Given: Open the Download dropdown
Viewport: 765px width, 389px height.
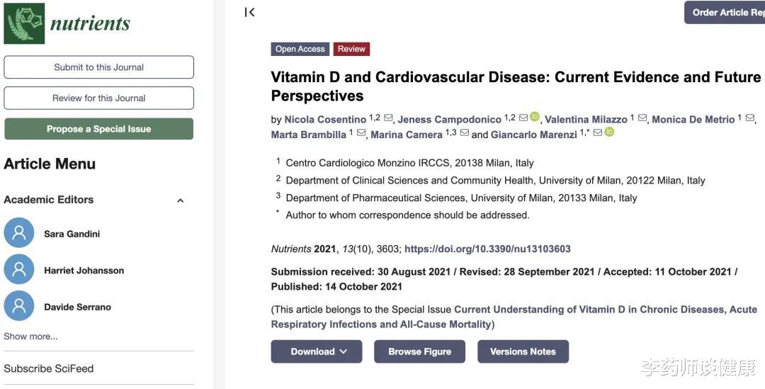Looking at the screenshot, I should click(317, 351).
